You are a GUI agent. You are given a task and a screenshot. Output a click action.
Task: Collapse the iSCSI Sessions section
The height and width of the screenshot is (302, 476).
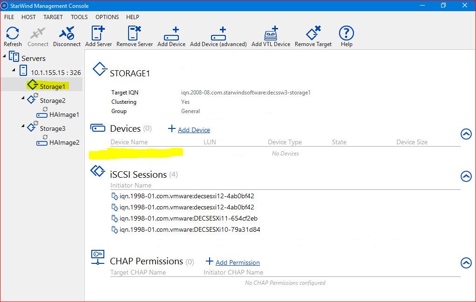pyautogui.click(x=466, y=176)
